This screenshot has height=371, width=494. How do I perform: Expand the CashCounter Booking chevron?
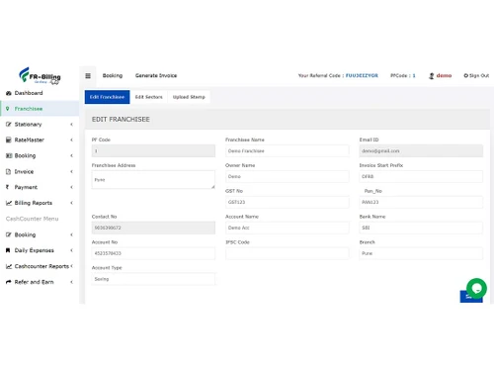click(x=71, y=234)
